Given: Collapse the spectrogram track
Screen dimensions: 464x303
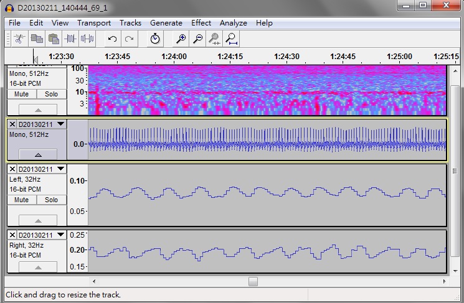Looking at the screenshot, I should [38, 110].
